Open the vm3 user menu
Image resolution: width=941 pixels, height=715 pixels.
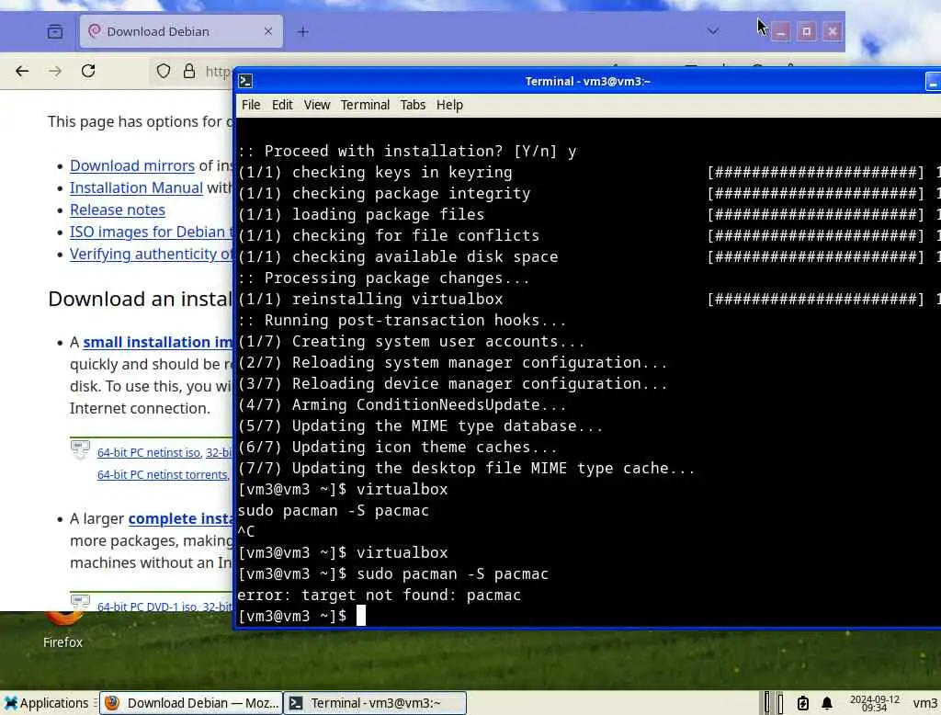tap(924, 703)
